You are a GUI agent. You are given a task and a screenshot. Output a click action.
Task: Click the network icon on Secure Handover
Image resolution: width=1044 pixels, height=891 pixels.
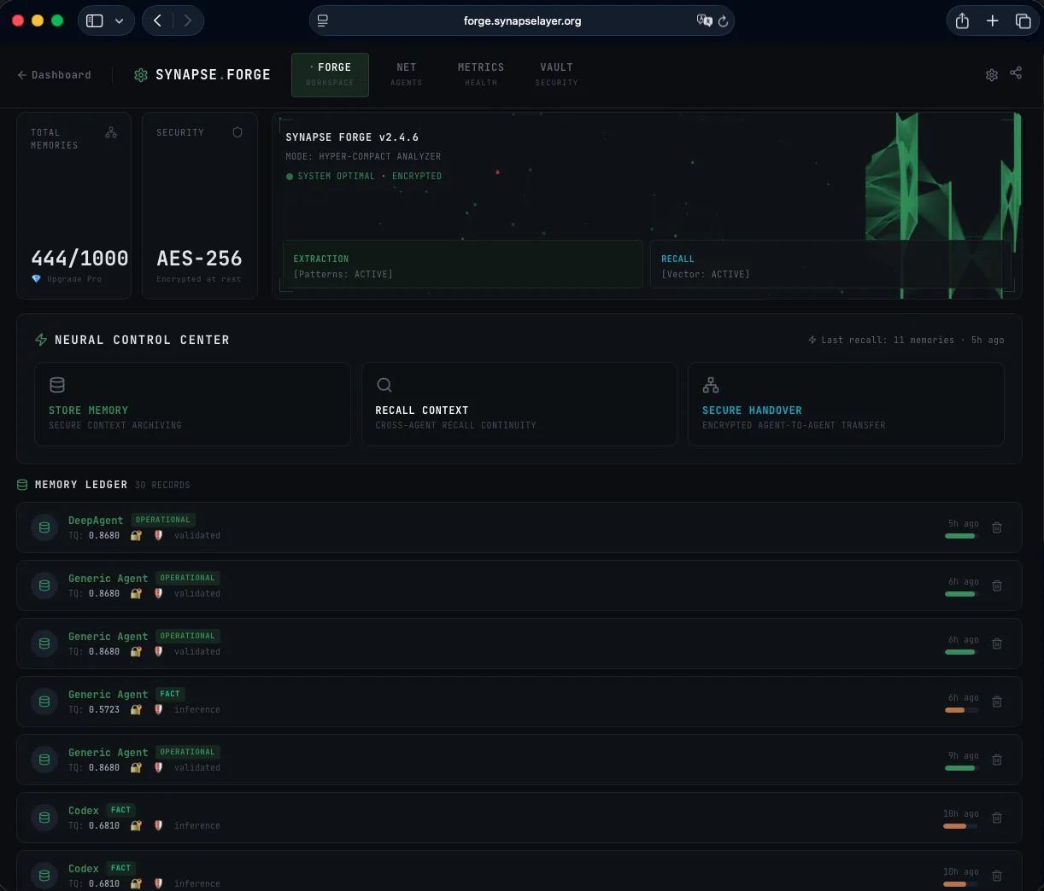[711, 385]
